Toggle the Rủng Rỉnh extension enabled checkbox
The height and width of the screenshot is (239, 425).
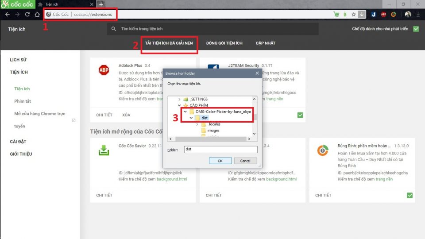tap(410, 195)
